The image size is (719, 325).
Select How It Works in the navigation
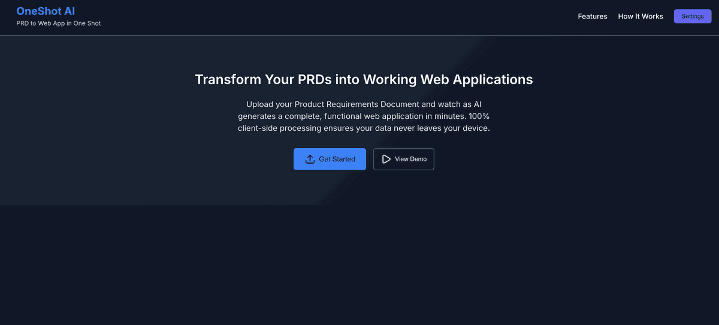(641, 17)
